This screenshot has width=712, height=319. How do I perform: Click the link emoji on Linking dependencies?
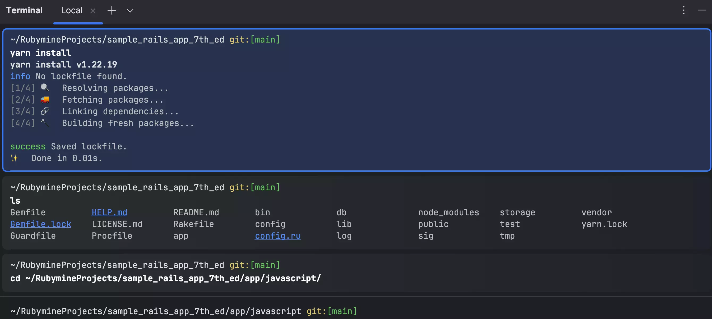click(x=45, y=111)
